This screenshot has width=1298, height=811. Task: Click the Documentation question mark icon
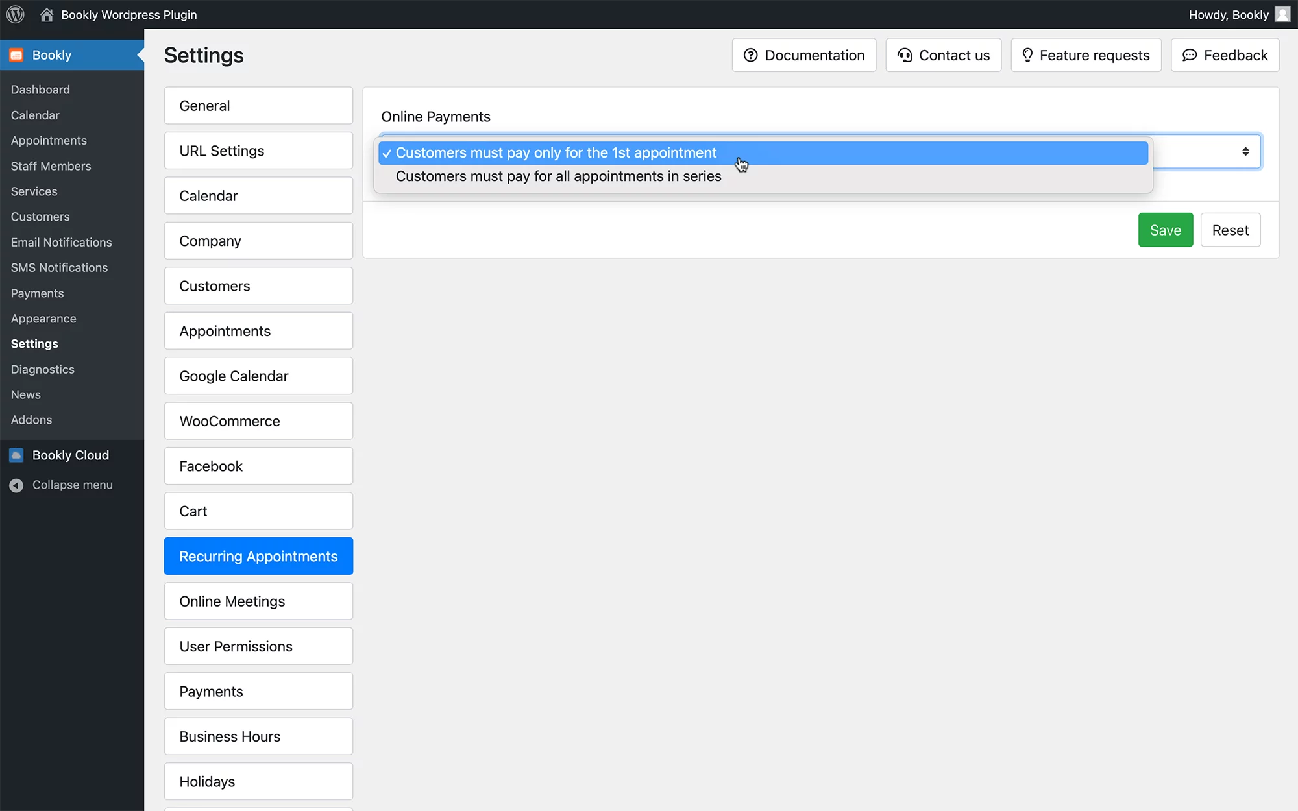751,55
